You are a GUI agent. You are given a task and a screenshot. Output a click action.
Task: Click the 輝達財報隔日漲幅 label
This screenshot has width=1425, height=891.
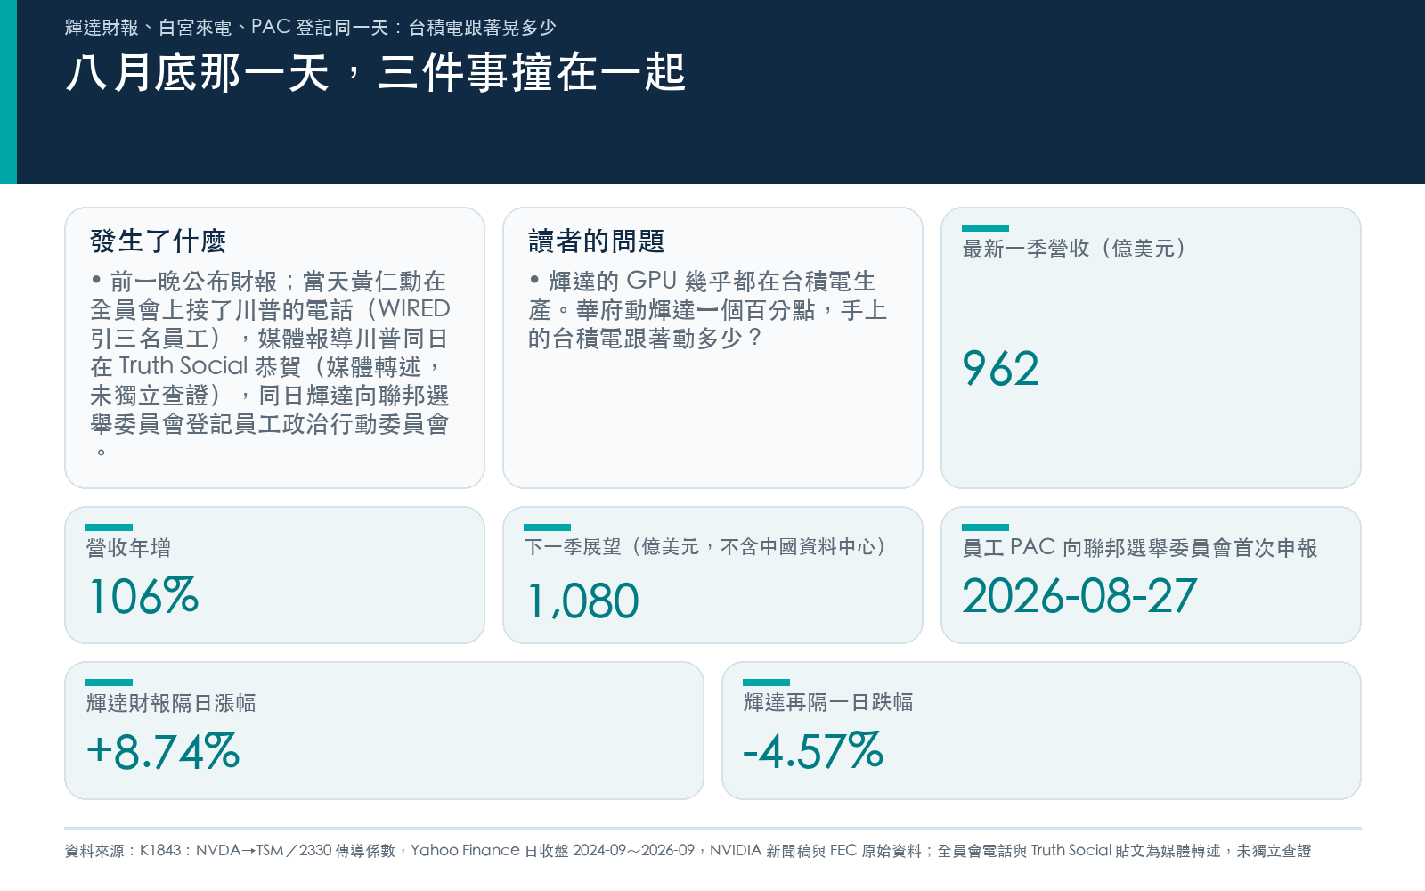click(x=171, y=703)
